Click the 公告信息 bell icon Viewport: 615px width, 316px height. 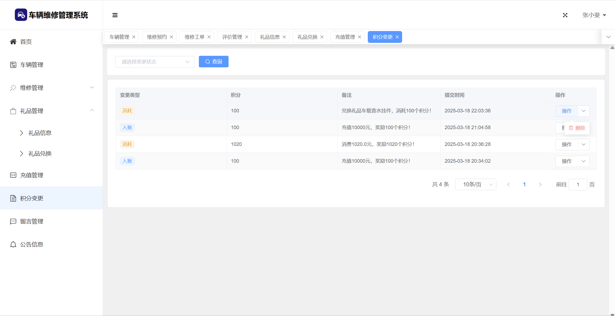(x=13, y=245)
